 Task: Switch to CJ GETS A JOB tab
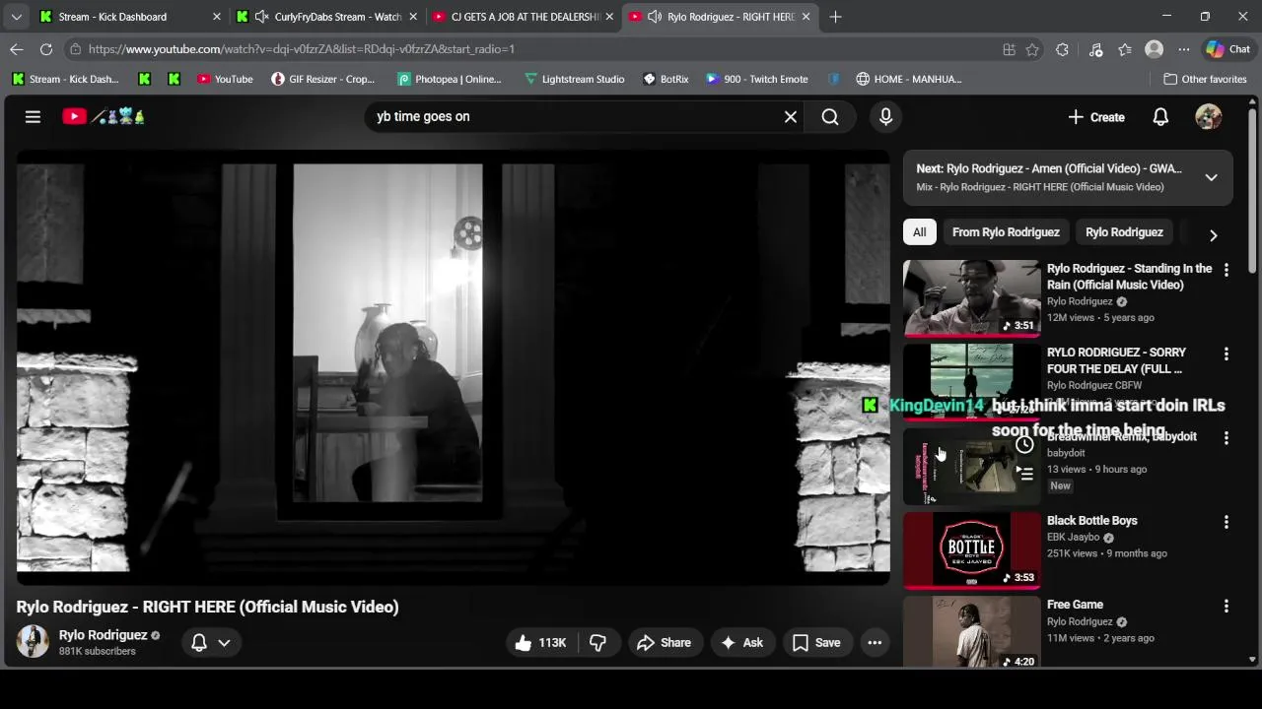click(524, 17)
